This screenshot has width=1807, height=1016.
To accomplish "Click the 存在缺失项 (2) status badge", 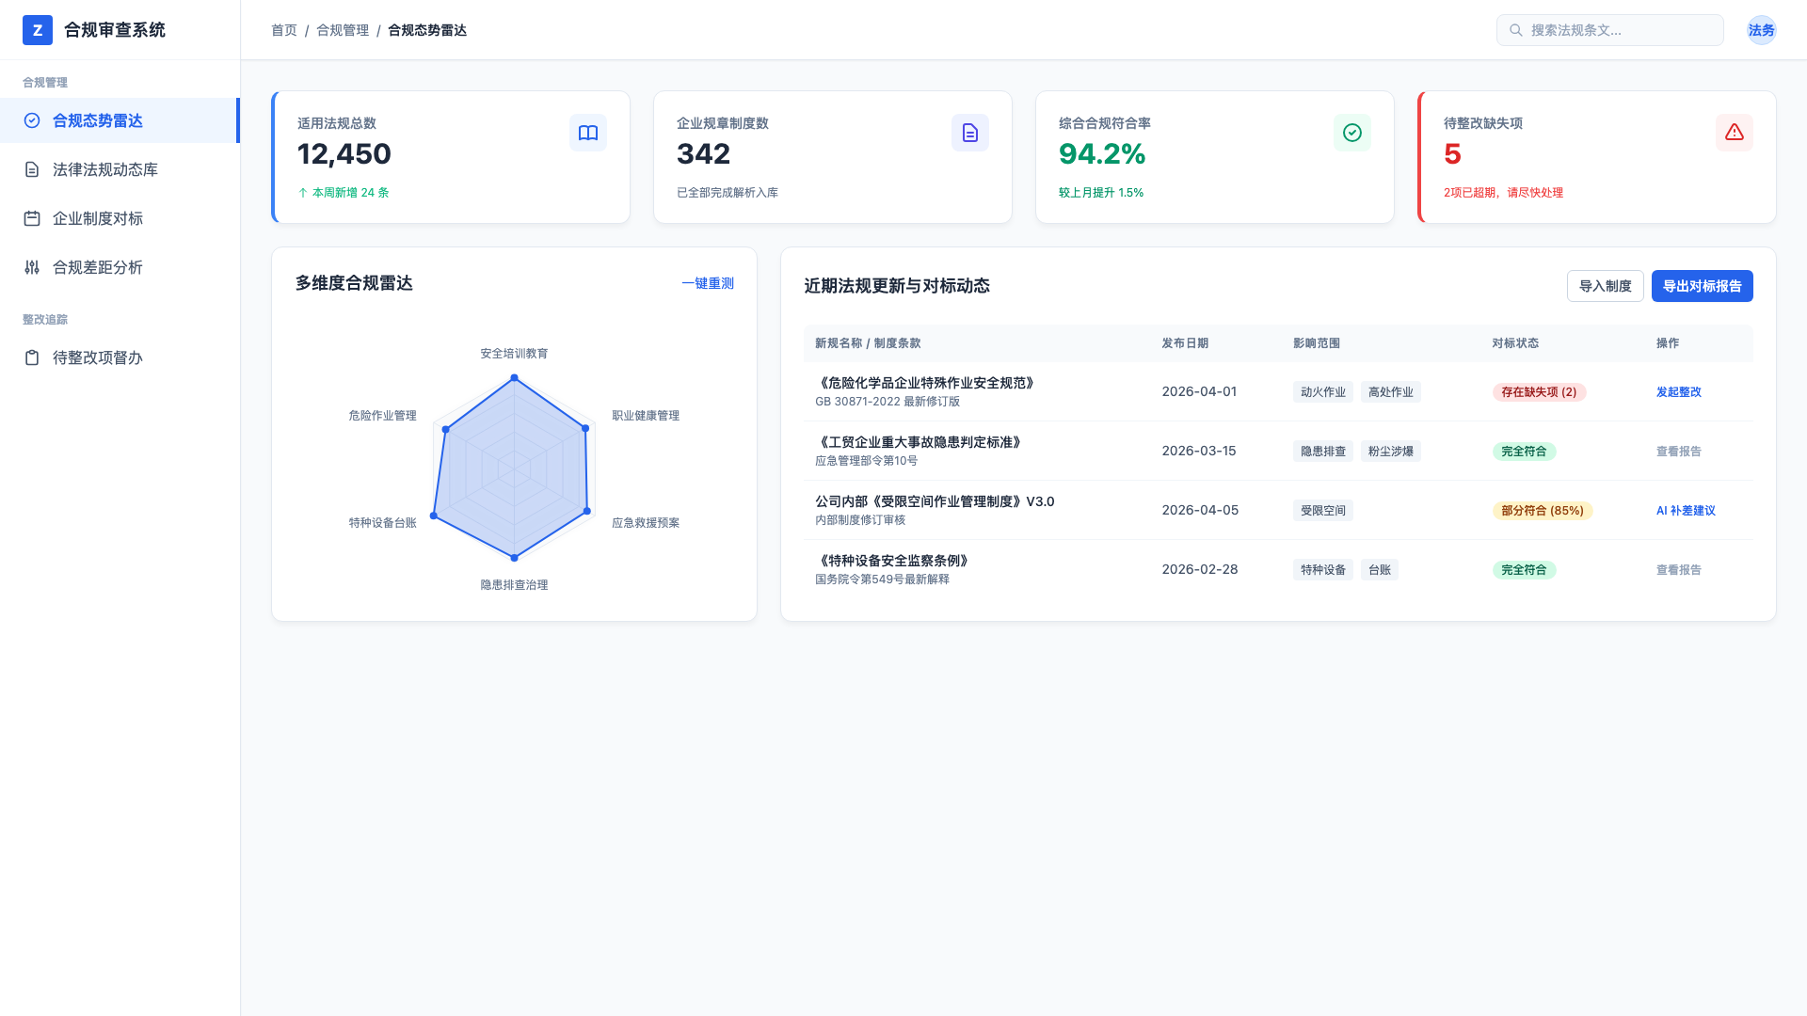I will coord(1539,391).
